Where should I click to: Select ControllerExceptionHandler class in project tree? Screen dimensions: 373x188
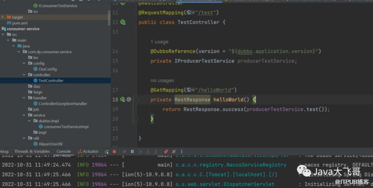(x=62, y=103)
